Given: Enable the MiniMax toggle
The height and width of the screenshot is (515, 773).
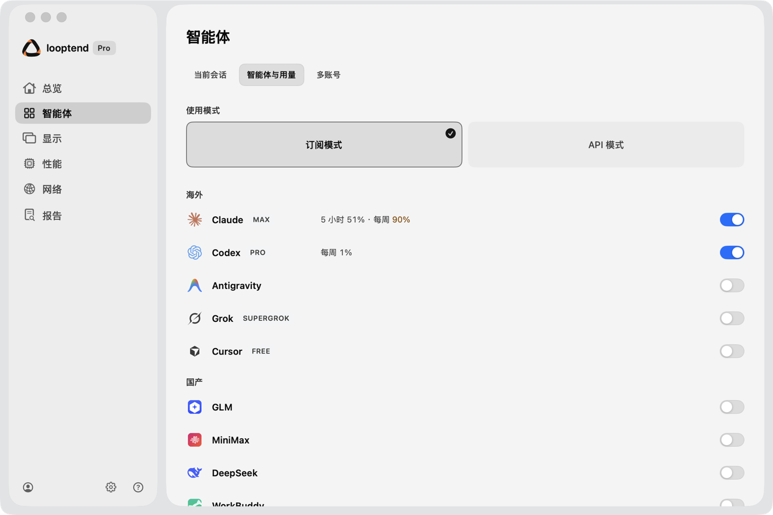Looking at the screenshot, I should pyautogui.click(x=732, y=440).
